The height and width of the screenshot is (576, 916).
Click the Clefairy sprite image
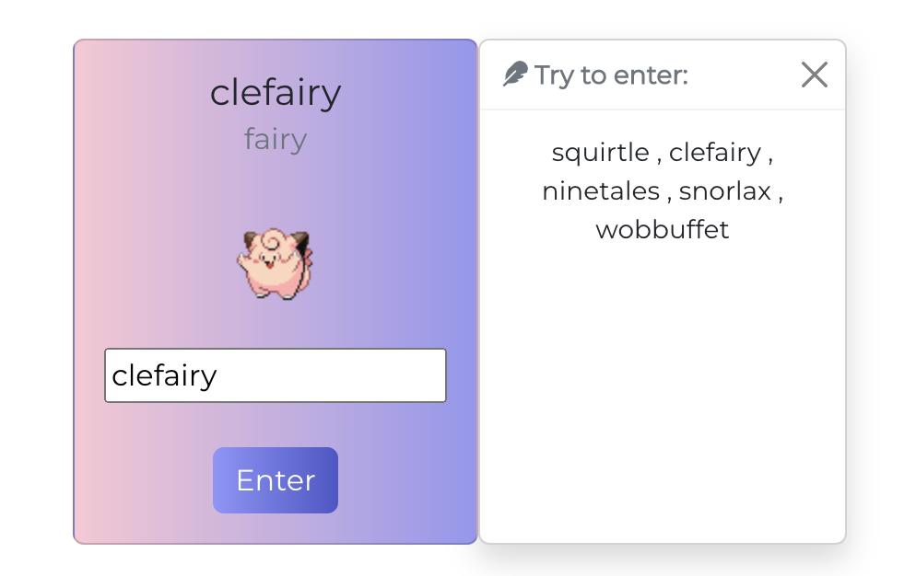pos(276,263)
